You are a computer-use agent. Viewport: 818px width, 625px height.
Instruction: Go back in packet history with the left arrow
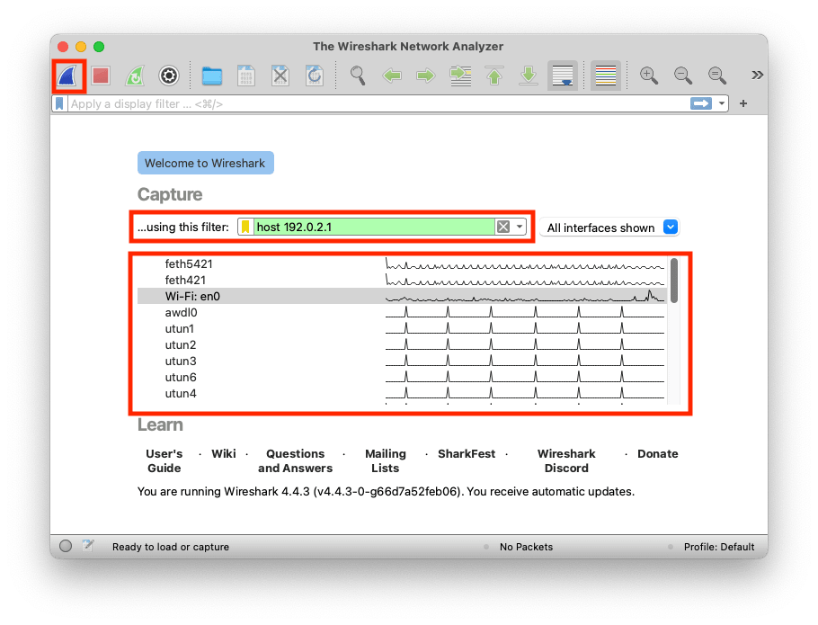(392, 76)
